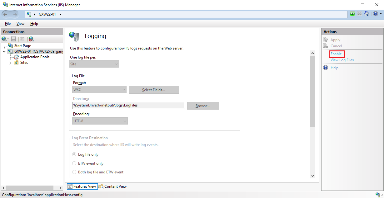Click the Logging pane scroll up arrow
The height and width of the screenshot is (198, 384).
[x=313, y=53]
